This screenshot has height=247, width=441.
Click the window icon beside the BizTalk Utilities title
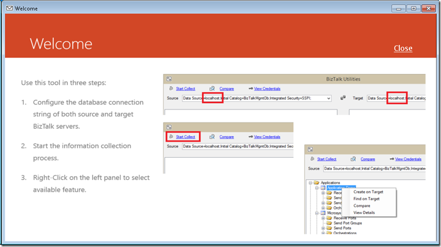coord(169,79)
